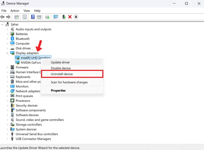204x150 pixels.
Task: Select the Human Interface Devices row
Action: click(x=28, y=72)
